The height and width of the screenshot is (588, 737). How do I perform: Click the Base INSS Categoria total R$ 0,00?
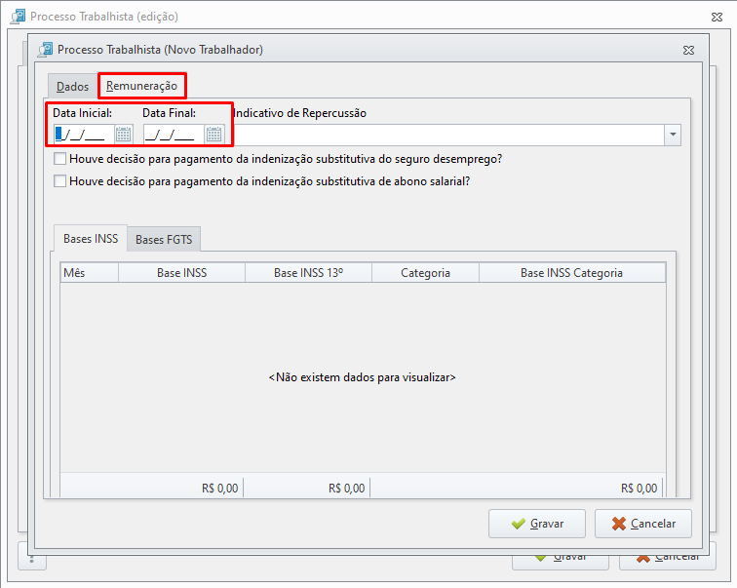[x=639, y=489]
